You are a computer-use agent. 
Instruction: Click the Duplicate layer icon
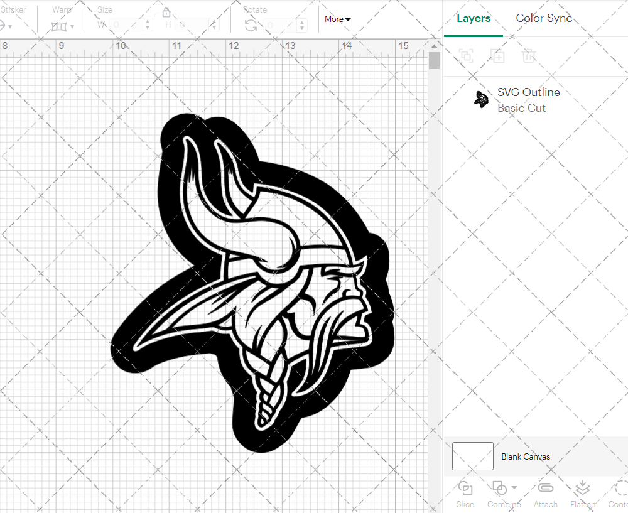tap(497, 56)
